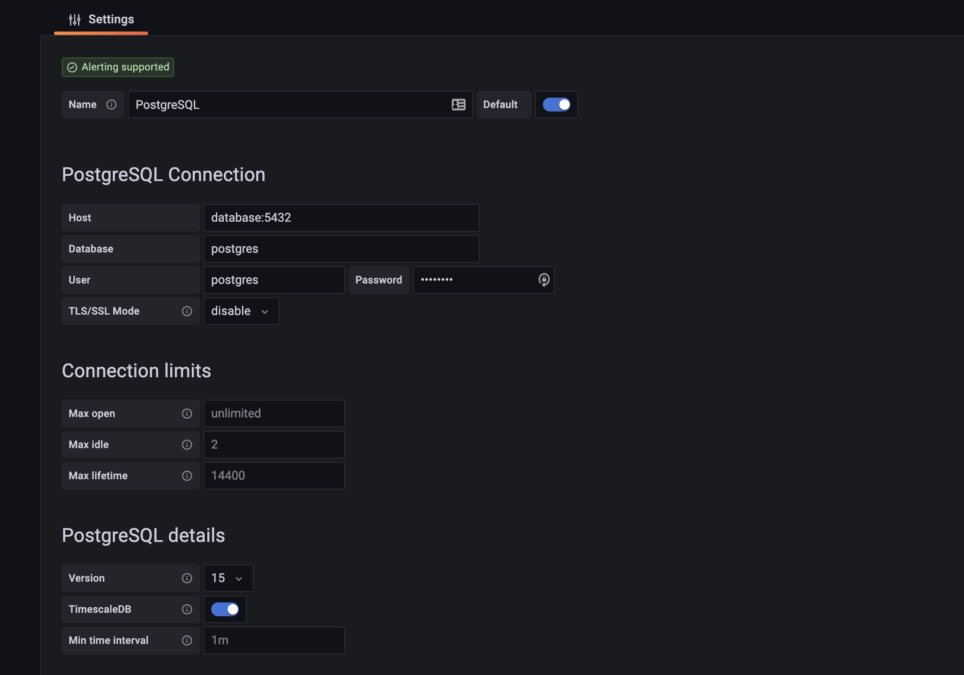The height and width of the screenshot is (675, 964).
Task: Click the Max open info icon
Action: [187, 414]
